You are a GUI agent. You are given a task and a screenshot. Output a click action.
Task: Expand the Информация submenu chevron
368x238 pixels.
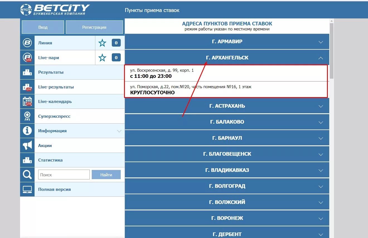119,131
